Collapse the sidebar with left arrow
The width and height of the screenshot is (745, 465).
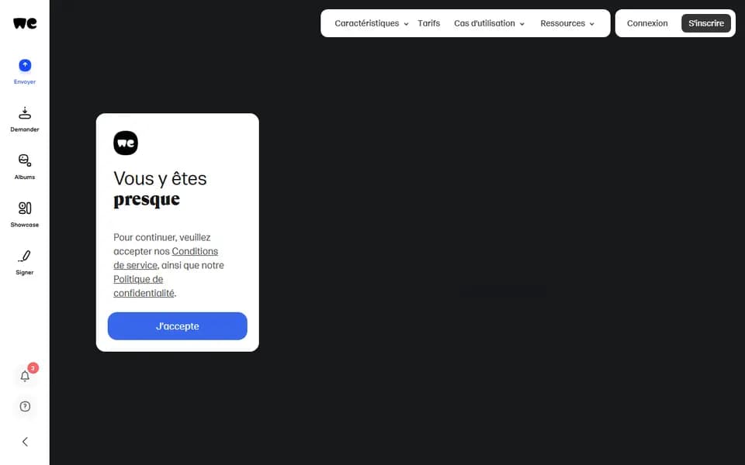[25, 442]
